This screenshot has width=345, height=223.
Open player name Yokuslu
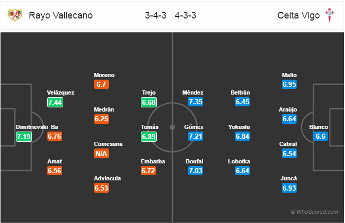pyautogui.click(x=239, y=127)
